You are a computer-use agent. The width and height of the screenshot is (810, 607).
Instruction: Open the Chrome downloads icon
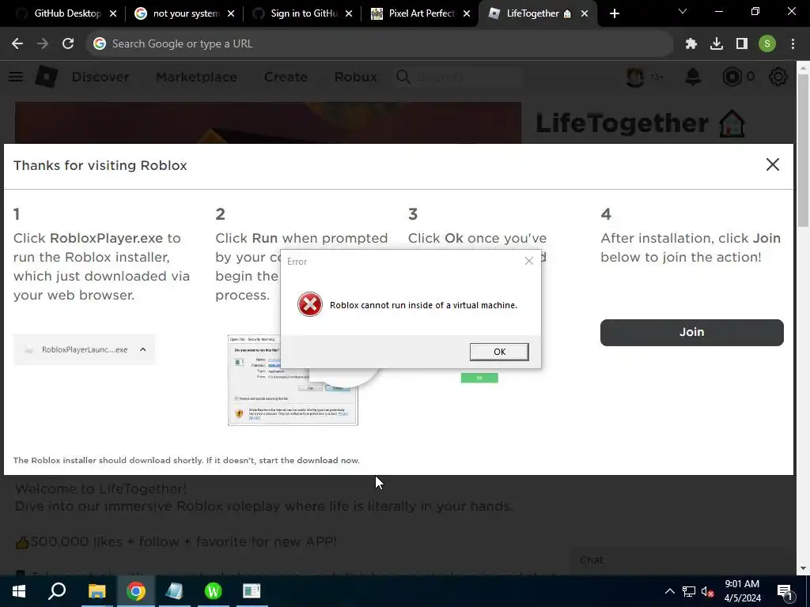point(717,44)
